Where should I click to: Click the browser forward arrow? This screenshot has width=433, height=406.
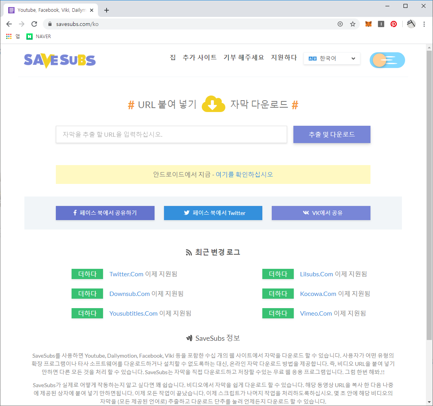click(22, 24)
